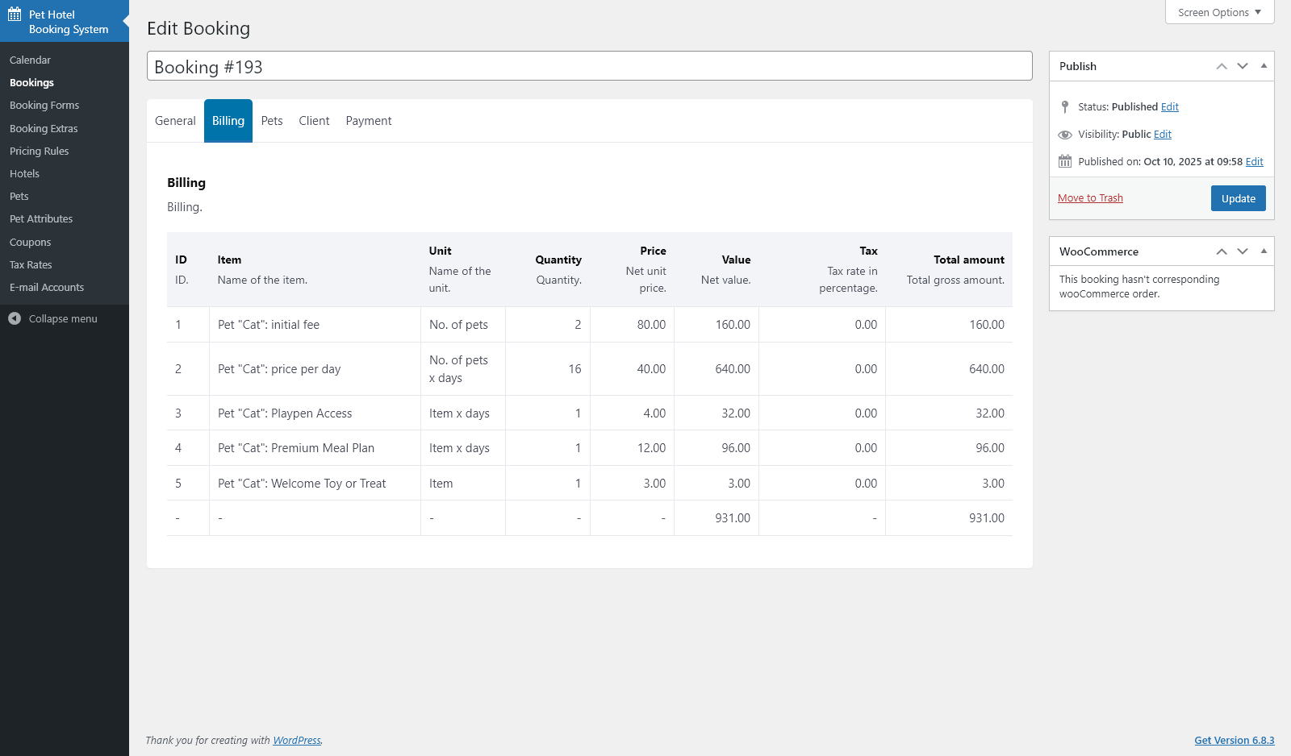Move WooCommerce panel up
Viewport: 1291px width, 756px height.
click(x=1222, y=251)
